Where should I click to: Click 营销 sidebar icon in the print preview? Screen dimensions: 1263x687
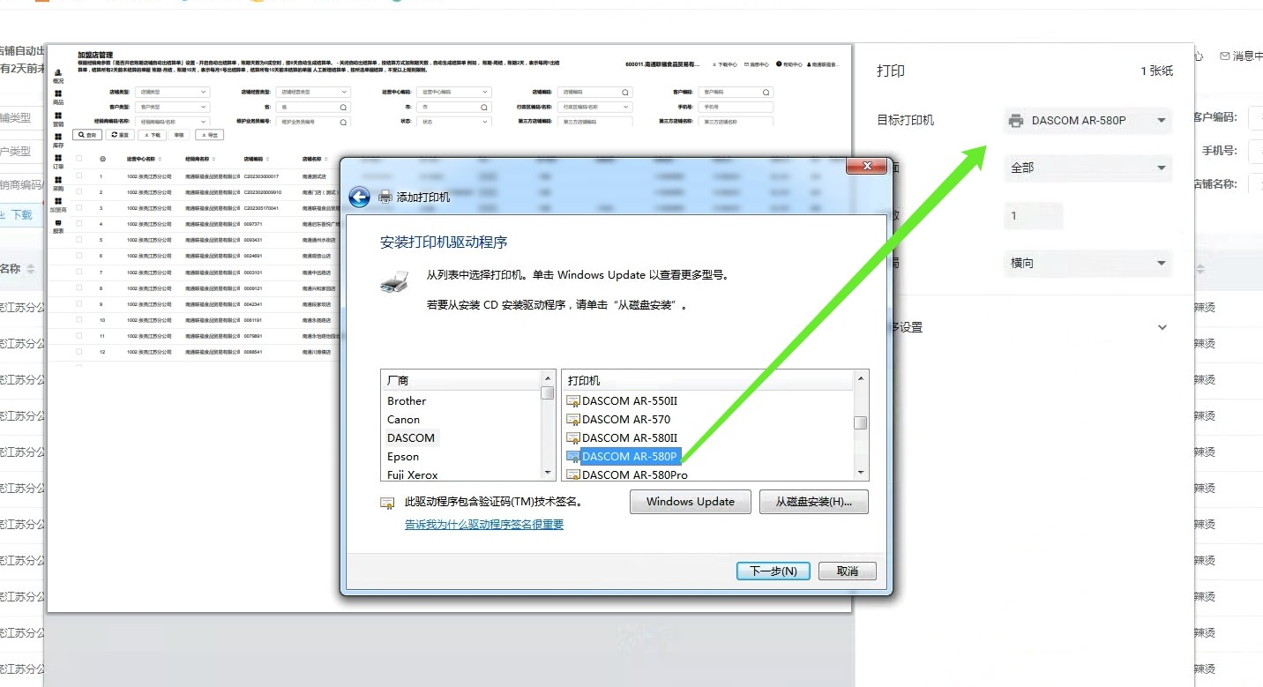pos(58,115)
